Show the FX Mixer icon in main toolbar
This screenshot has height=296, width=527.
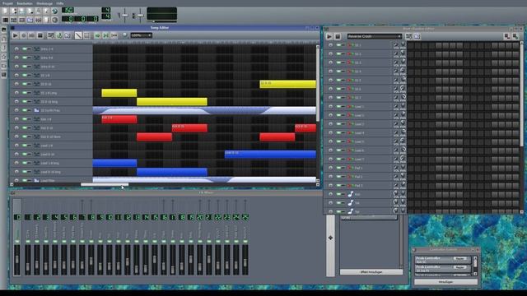pyautogui.click(x=39, y=20)
